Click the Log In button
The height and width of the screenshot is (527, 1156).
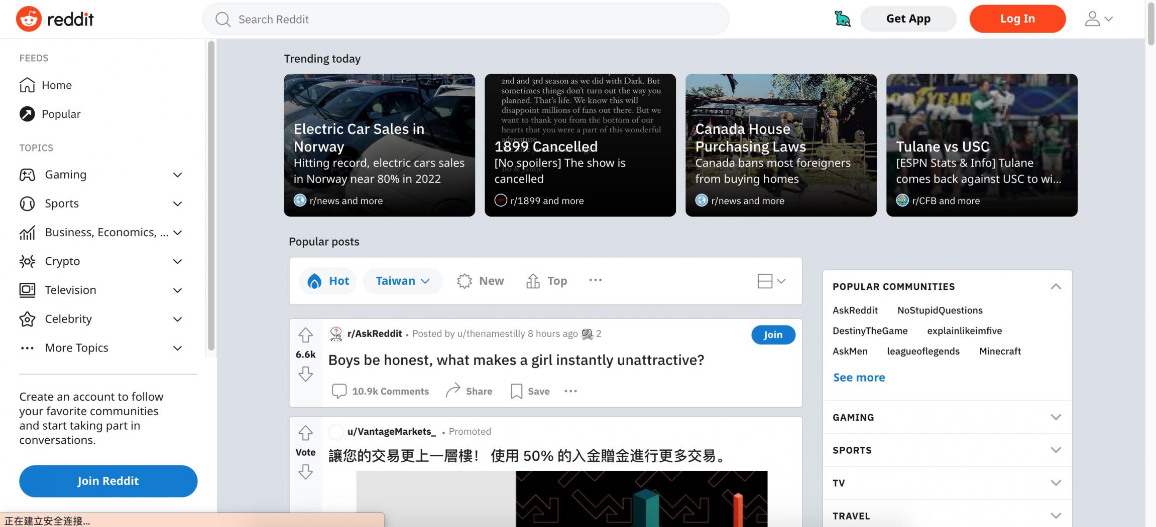(1017, 19)
